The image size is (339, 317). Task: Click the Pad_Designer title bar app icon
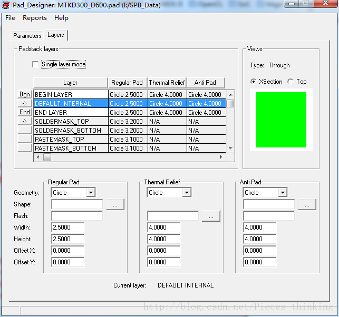(x=6, y=5)
